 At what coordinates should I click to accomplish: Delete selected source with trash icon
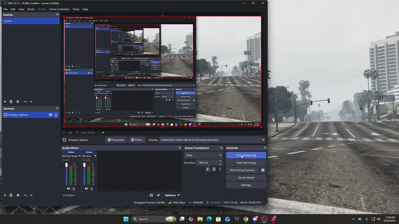point(11,195)
